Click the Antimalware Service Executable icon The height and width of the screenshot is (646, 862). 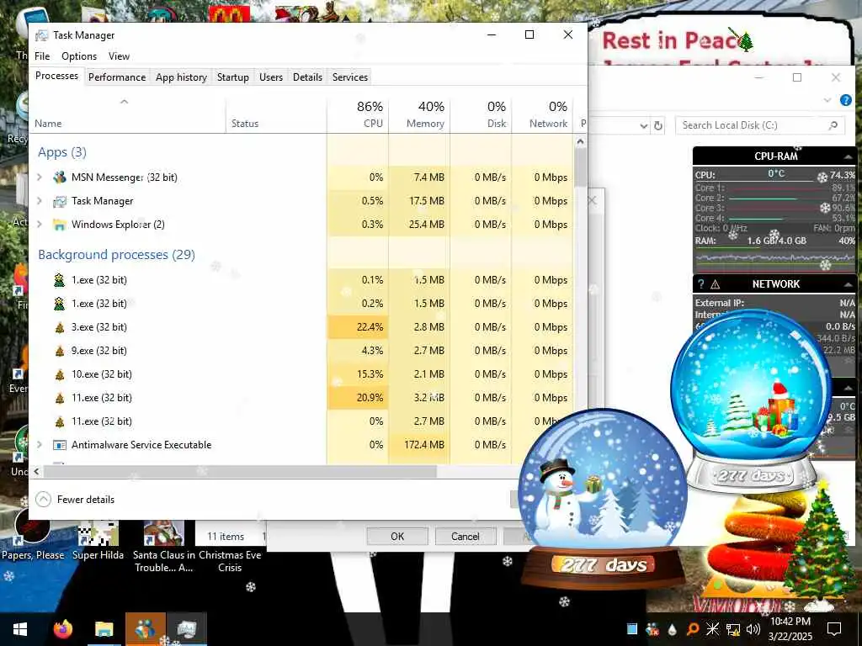click(x=60, y=445)
